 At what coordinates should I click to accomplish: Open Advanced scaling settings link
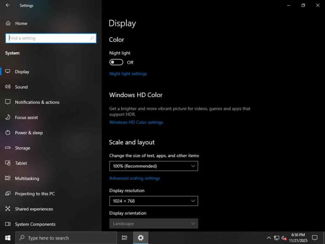click(134, 178)
